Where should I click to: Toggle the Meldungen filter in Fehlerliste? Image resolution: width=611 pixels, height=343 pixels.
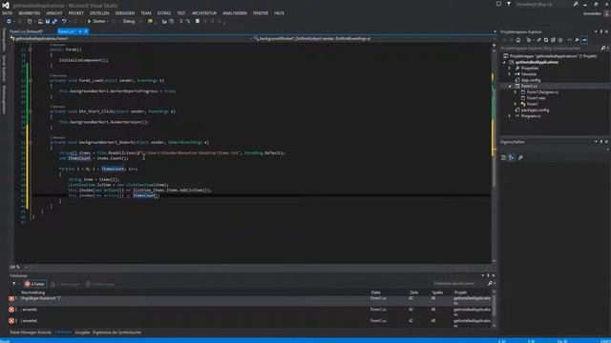click(100, 284)
